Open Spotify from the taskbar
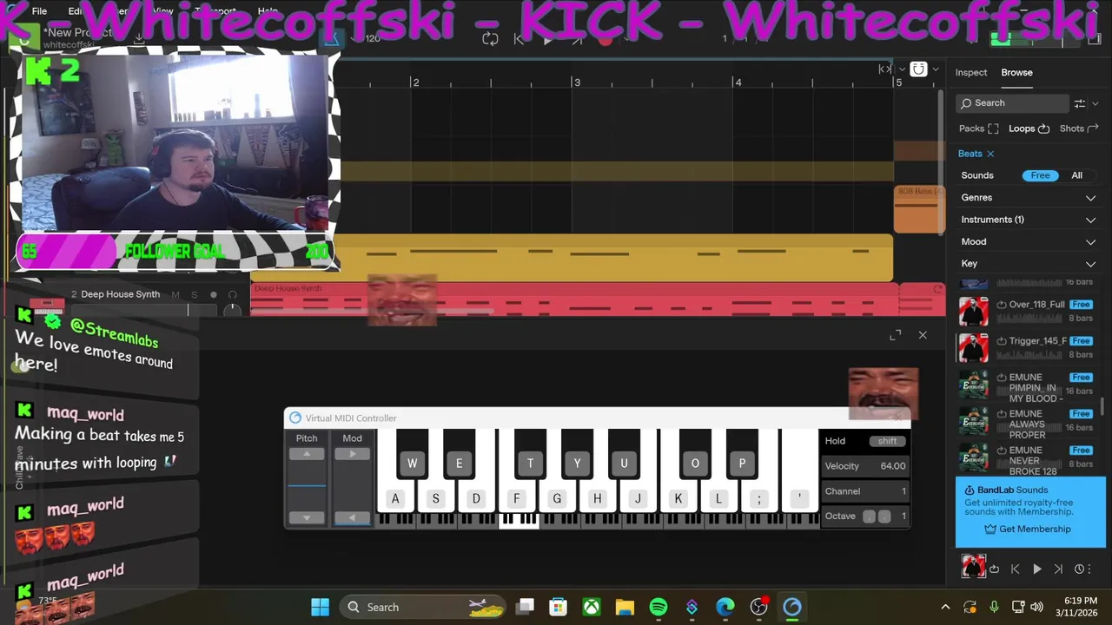Image resolution: width=1112 pixels, height=625 pixels. [x=659, y=607]
